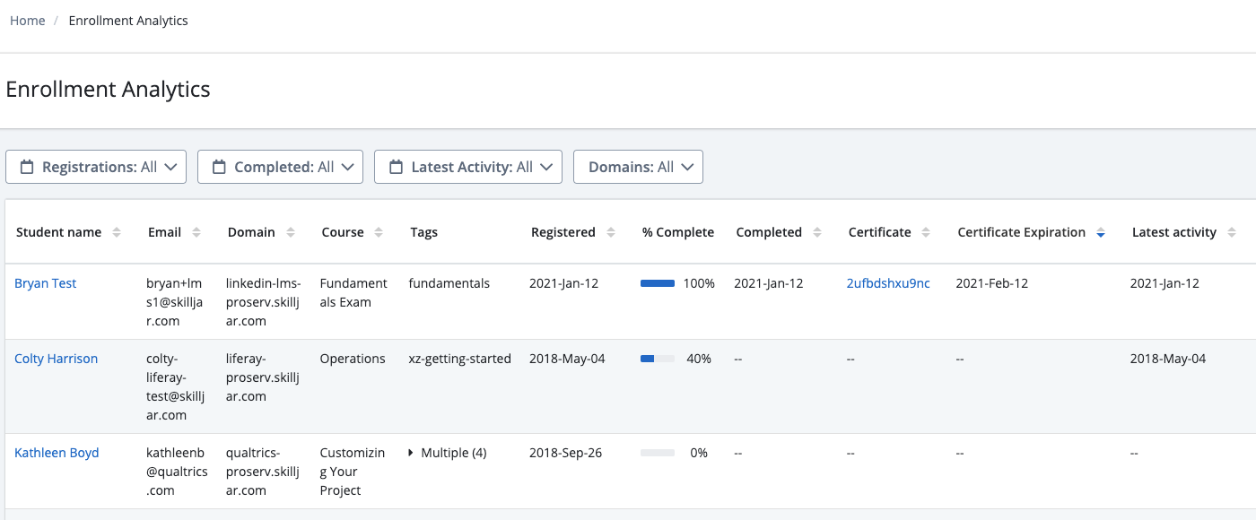Click the Registered column header
Image resolution: width=1256 pixels, height=520 pixels.
click(563, 232)
